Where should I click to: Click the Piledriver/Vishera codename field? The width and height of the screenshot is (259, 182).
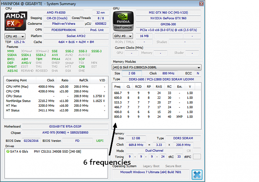click(64, 23)
